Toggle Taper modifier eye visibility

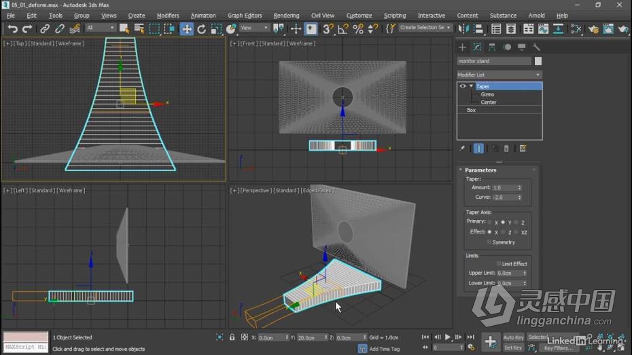462,86
